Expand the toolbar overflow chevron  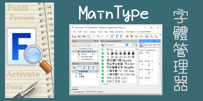tap(160, 35)
